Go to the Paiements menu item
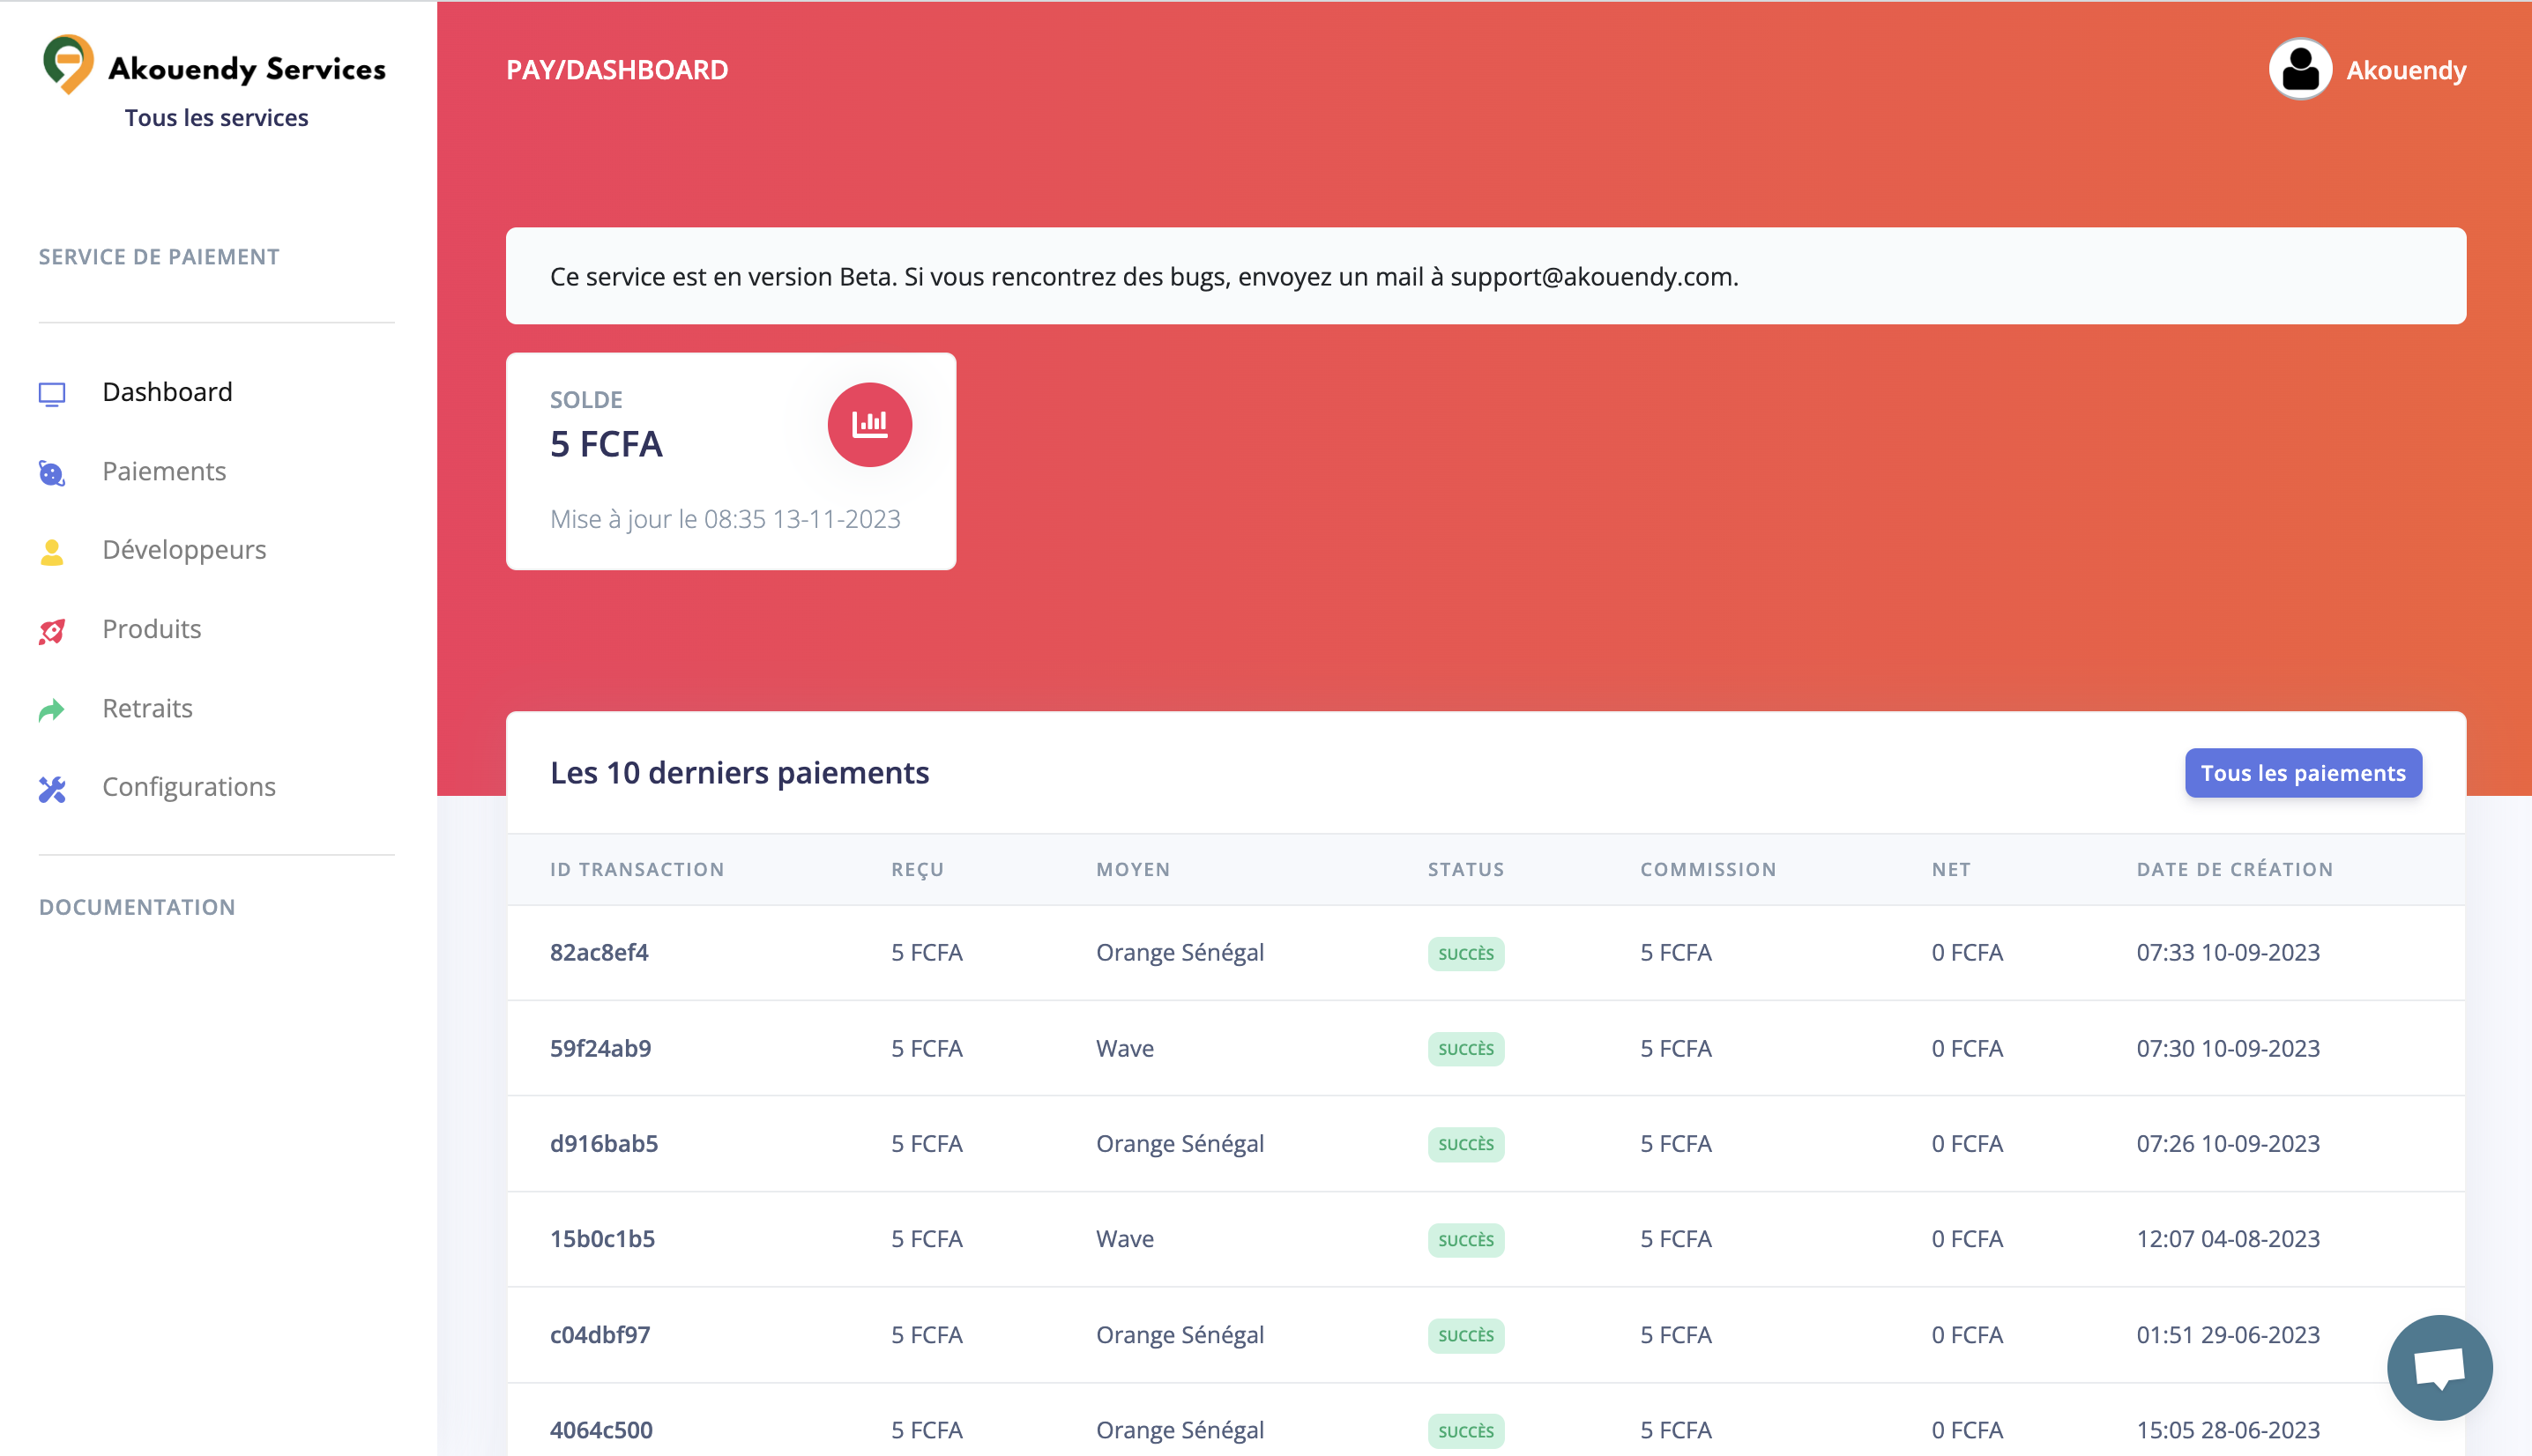Screen dimensions: 2532x1456 [164, 471]
